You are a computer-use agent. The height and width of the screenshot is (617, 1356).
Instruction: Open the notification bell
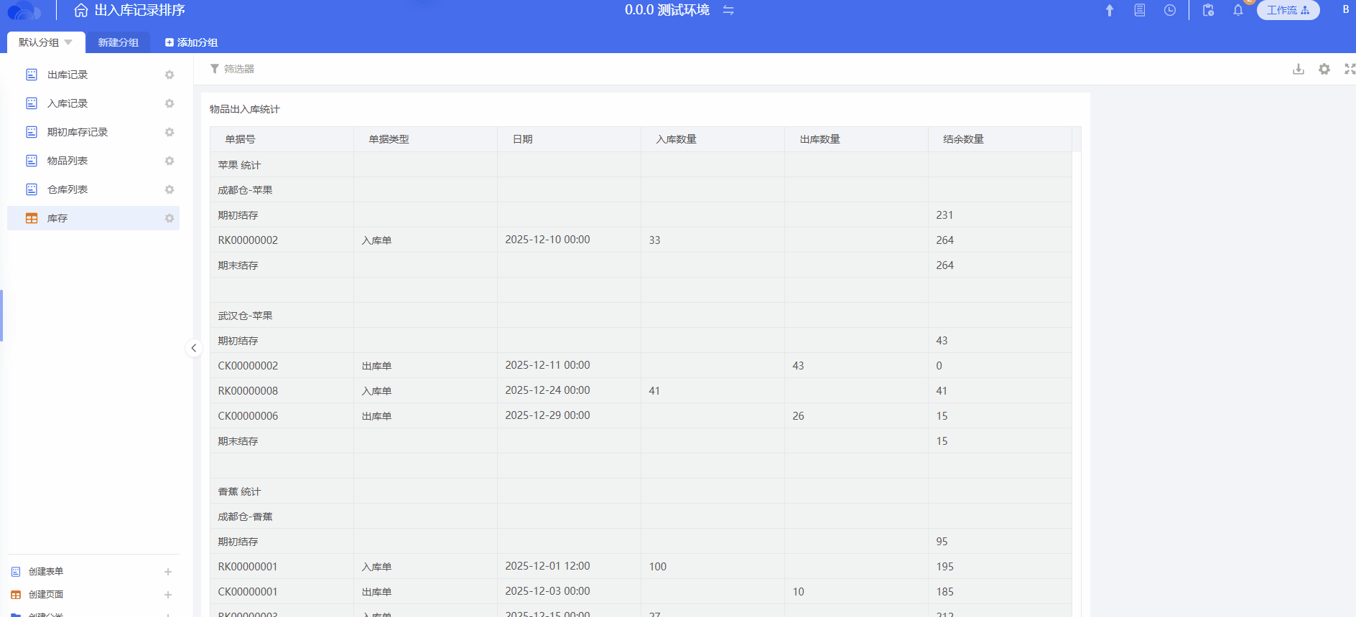click(1238, 10)
